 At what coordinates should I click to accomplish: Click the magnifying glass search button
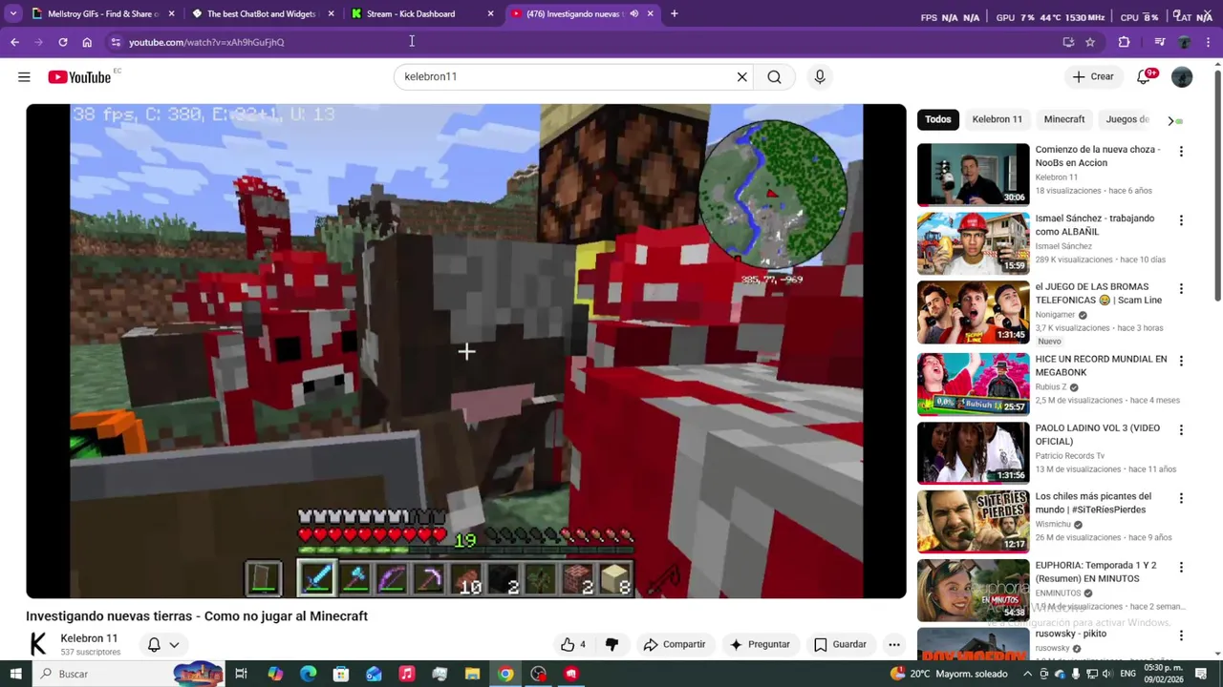pyautogui.click(x=774, y=76)
